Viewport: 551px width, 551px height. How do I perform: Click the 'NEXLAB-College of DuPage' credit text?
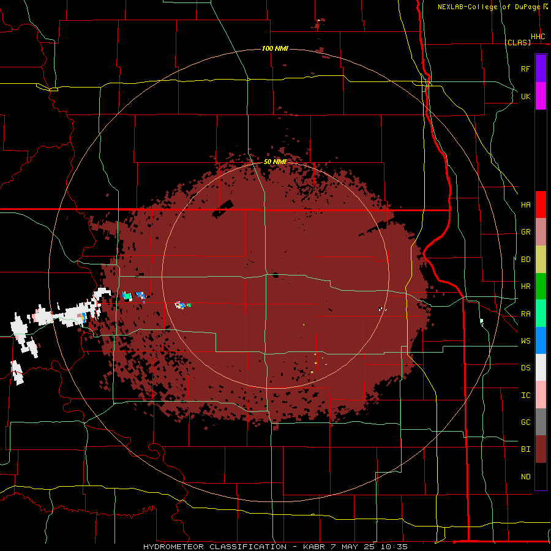[490, 7]
